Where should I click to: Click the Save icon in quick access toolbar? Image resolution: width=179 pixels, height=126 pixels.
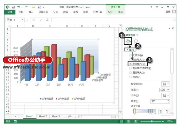pyautogui.click(x=13, y=7)
